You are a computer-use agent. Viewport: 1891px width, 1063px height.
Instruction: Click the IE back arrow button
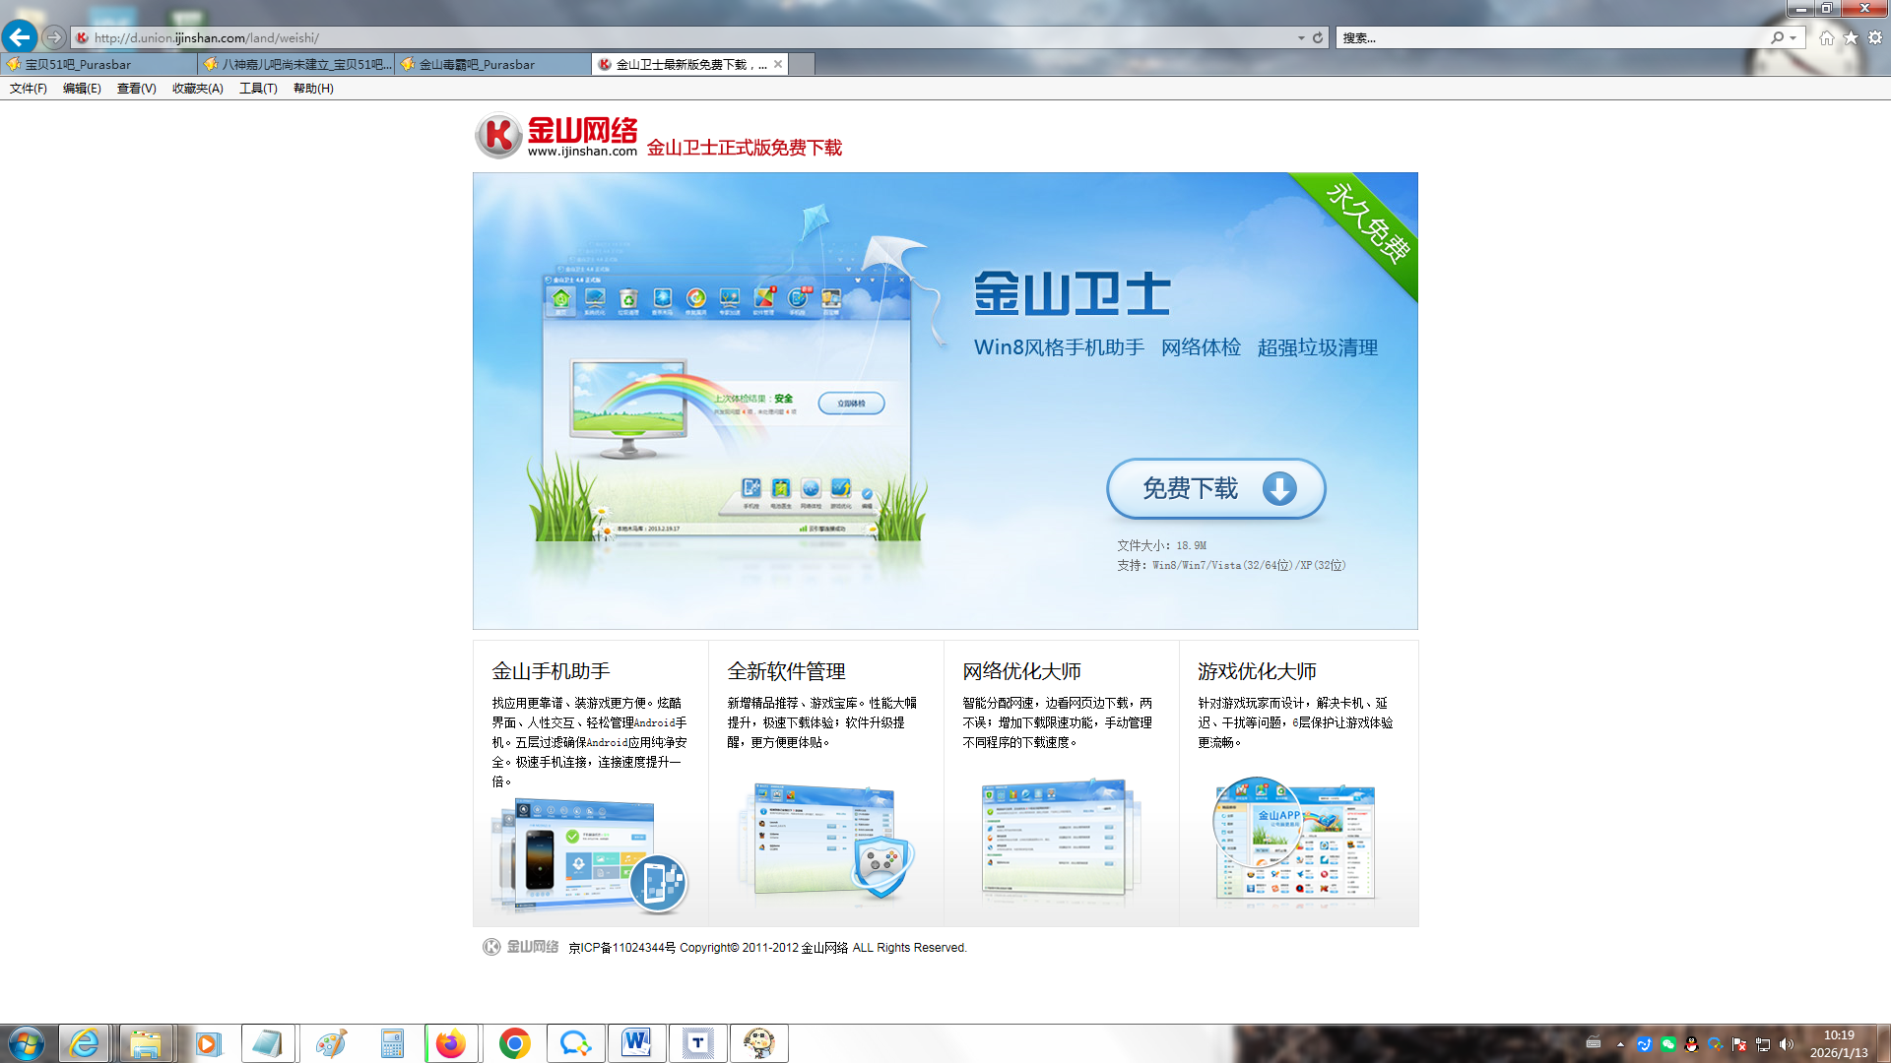click(x=20, y=37)
